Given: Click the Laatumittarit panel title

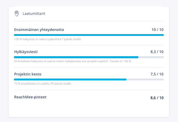Looking at the screenshot, I should [34, 14].
